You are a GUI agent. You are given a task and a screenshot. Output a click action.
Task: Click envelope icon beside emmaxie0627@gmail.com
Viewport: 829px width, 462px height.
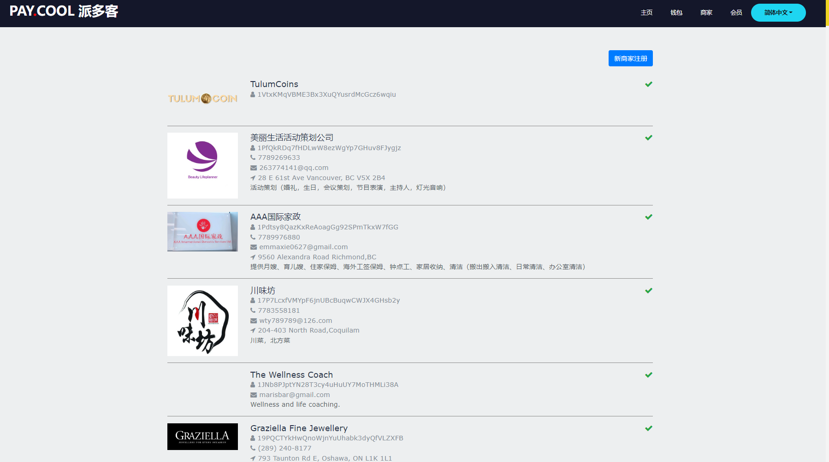[254, 247]
